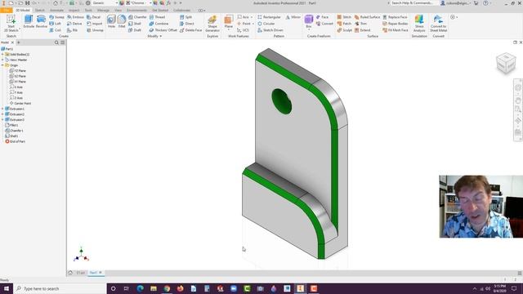Screen dimensions: 523x294
Task: Pick the Draft tool
Action: tap(135, 30)
